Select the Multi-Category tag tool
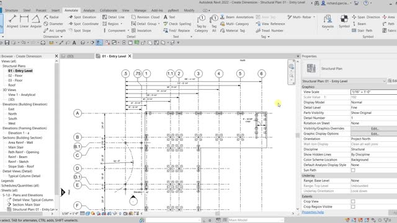Image resolution: width=397 pixels, height=223 pixels. [x=234, y=24]
